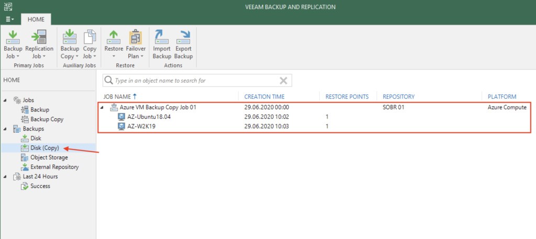Click the Backup Copy tree icon

click(25, 119)
